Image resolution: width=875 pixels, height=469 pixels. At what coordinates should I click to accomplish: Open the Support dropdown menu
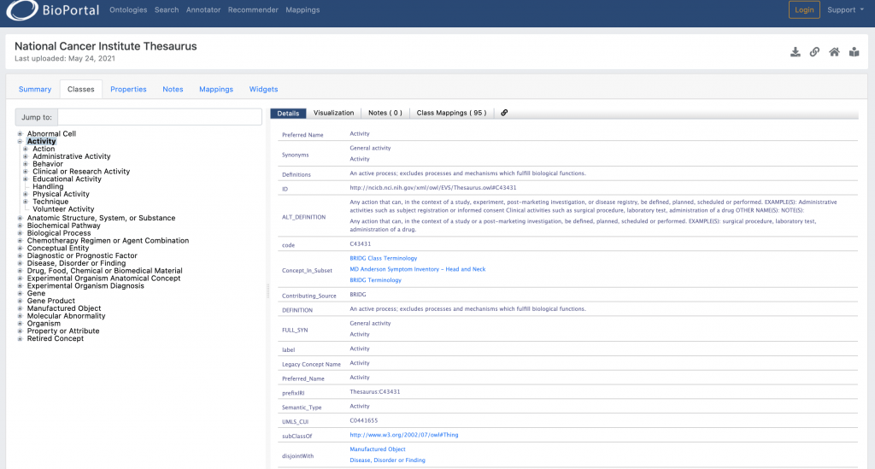[845, 10]
